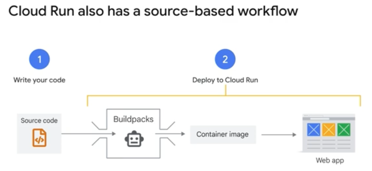The height and width of the screenshot is (171, 372).
Task: Select the blue tile in the web app
Action: 313,129
